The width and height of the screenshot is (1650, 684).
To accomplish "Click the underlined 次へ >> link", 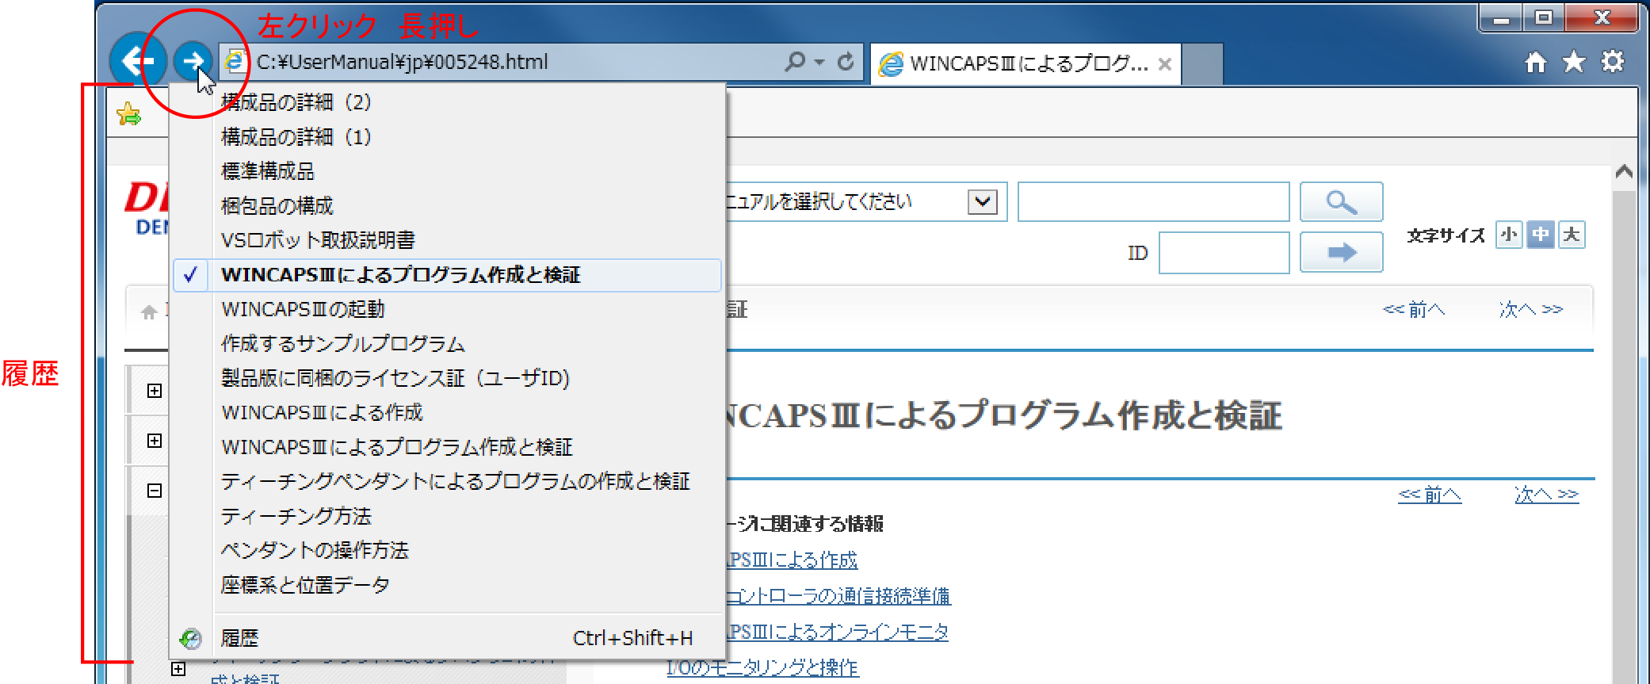I will (1546, 495).
